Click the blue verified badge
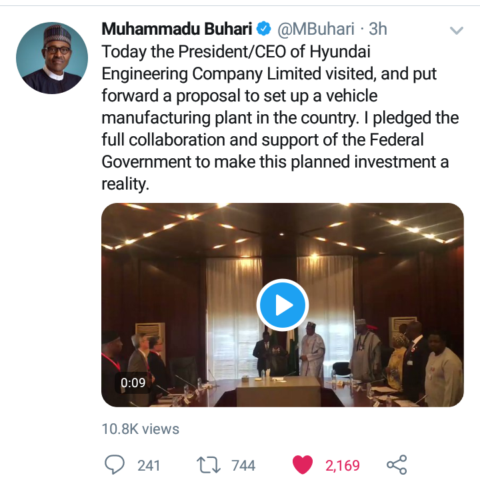 [x=264, y=29]
